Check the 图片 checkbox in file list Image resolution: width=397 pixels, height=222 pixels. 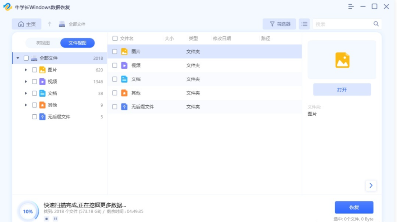point(115,51)
